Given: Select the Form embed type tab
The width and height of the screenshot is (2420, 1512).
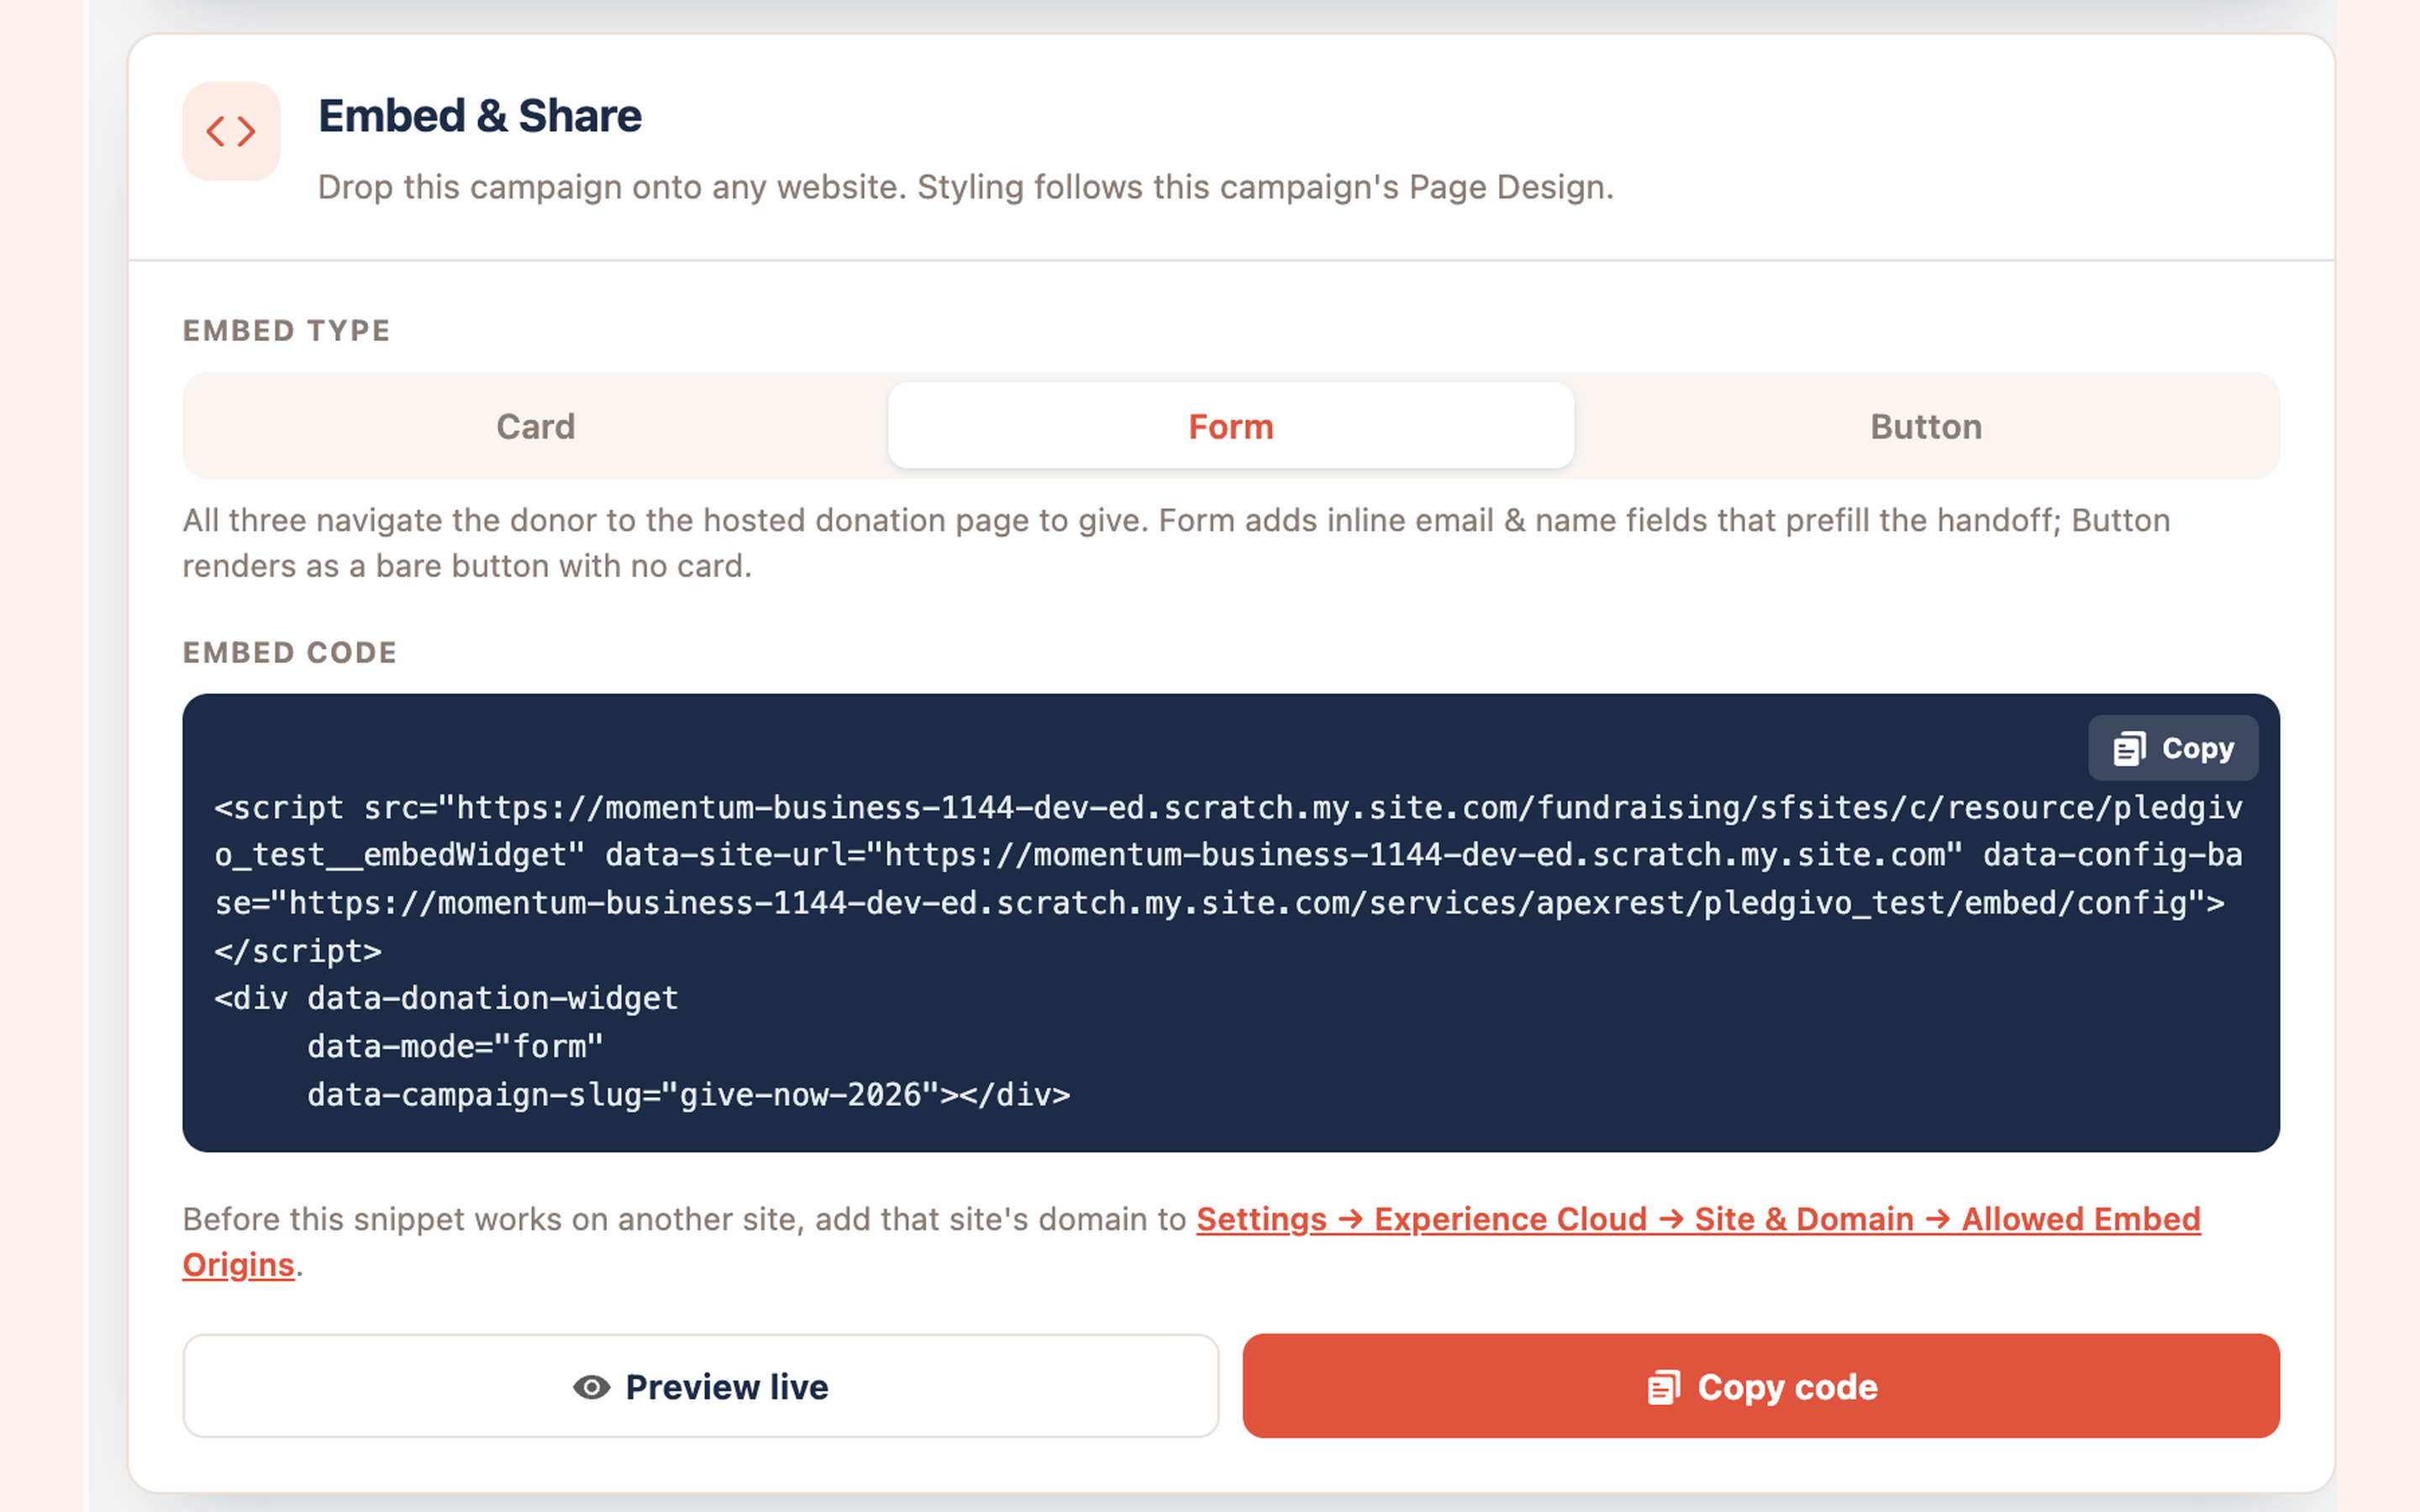Looking at the screenshot, I should click(x=1231, y=426).
